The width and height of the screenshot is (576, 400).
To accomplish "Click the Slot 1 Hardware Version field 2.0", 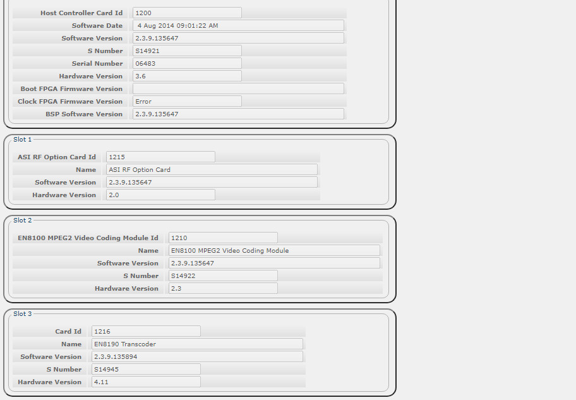I will click(x=160, y=195).
